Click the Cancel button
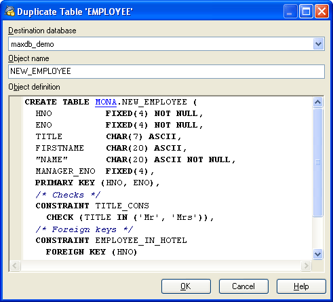 [x=243, y=286]
